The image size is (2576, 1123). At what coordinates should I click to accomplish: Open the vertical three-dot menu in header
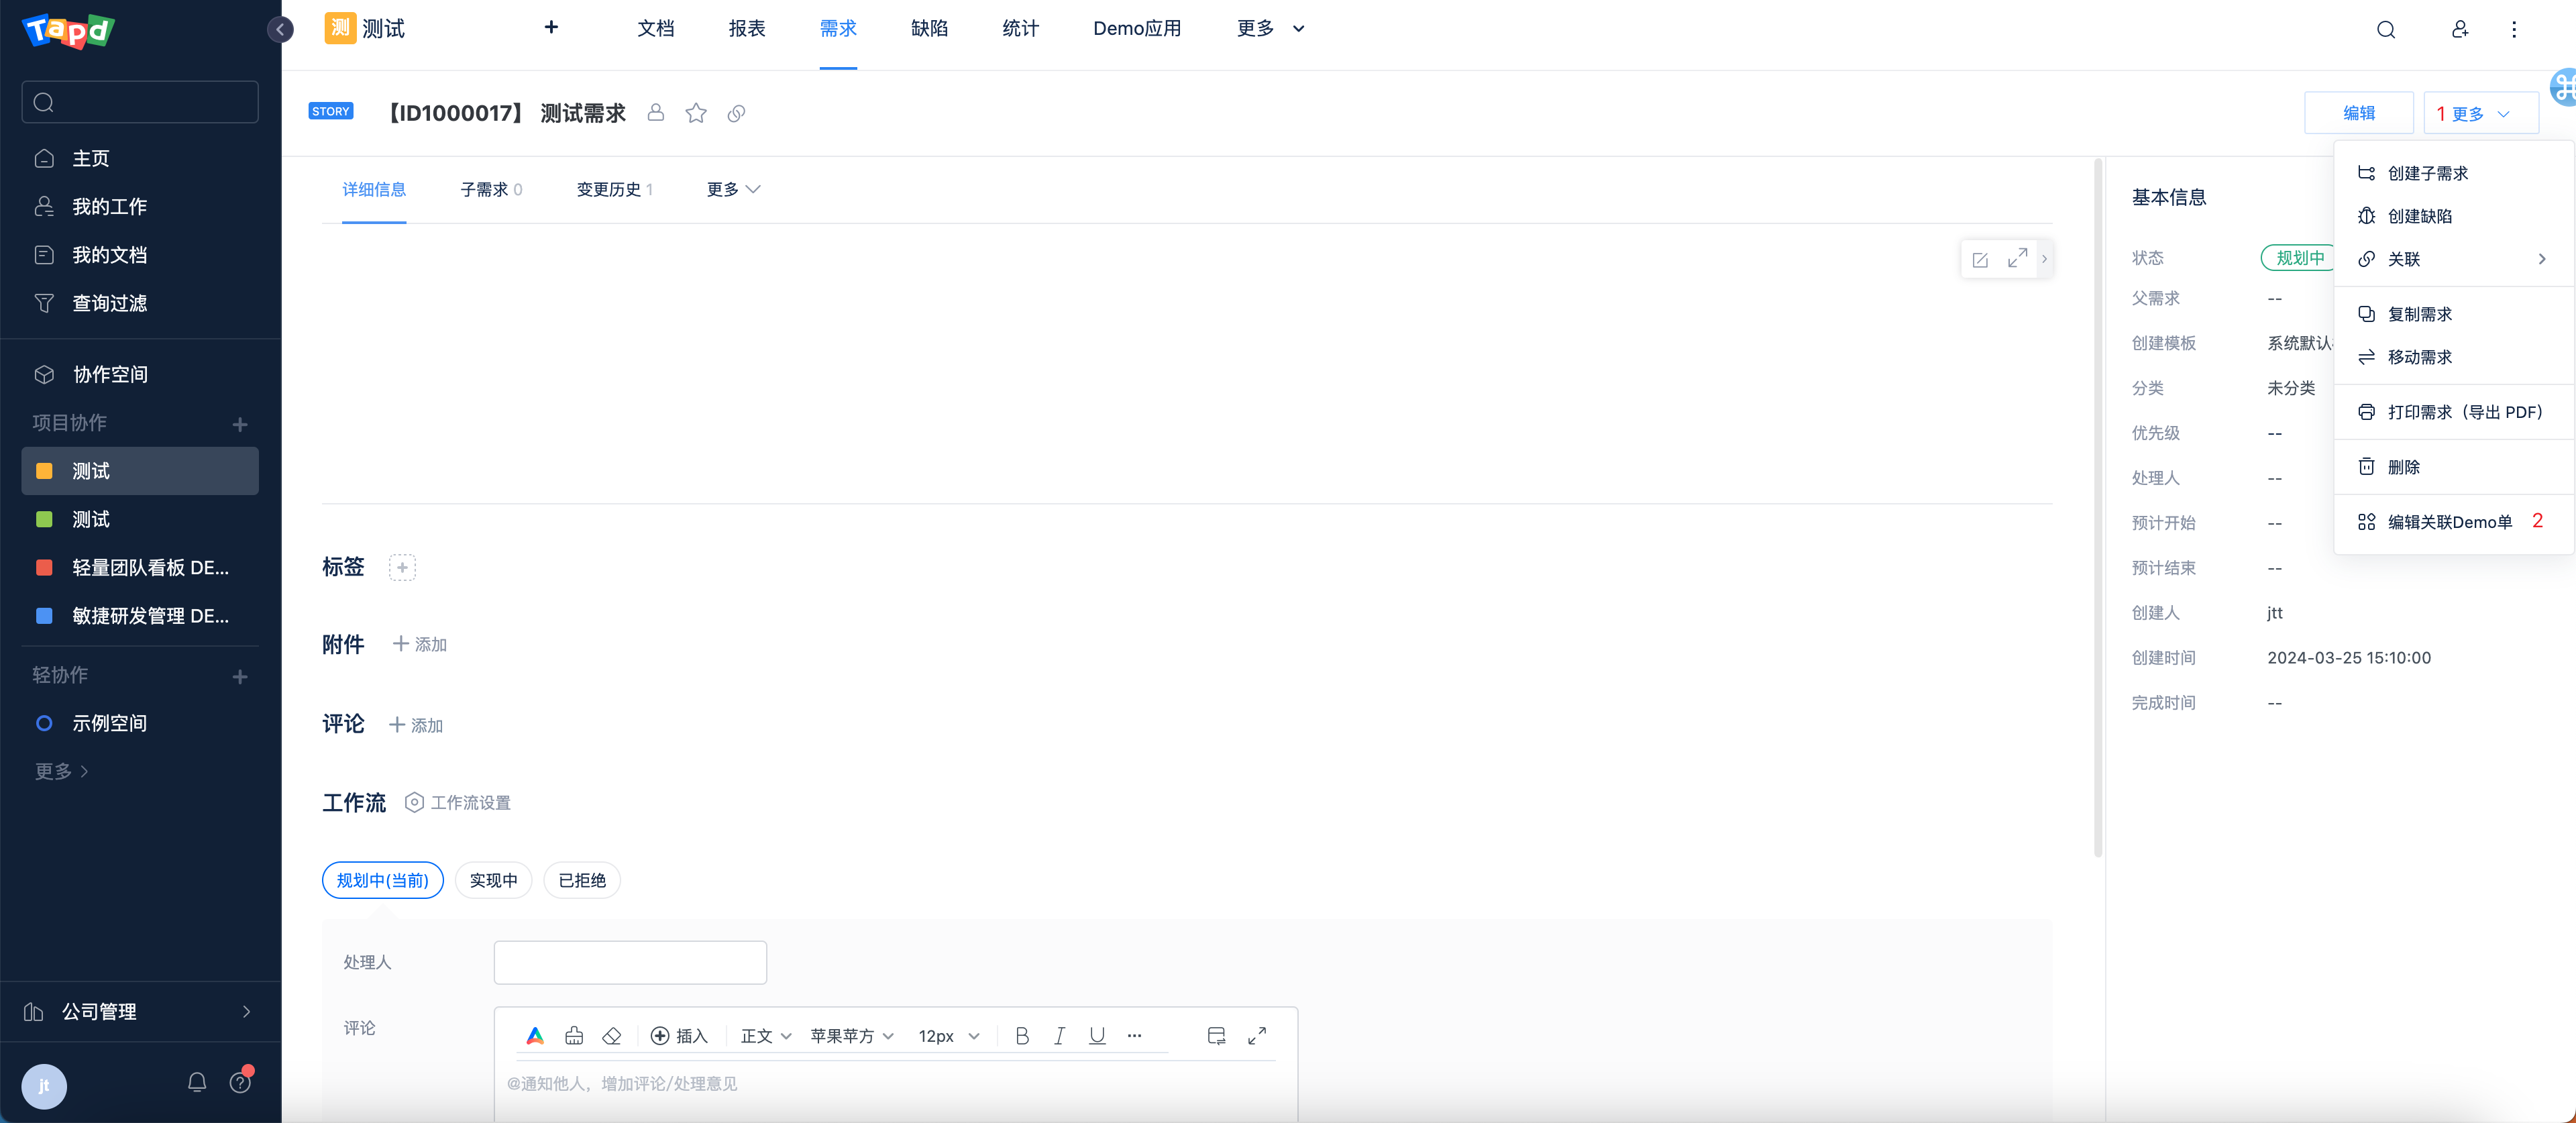[2514, 29]
